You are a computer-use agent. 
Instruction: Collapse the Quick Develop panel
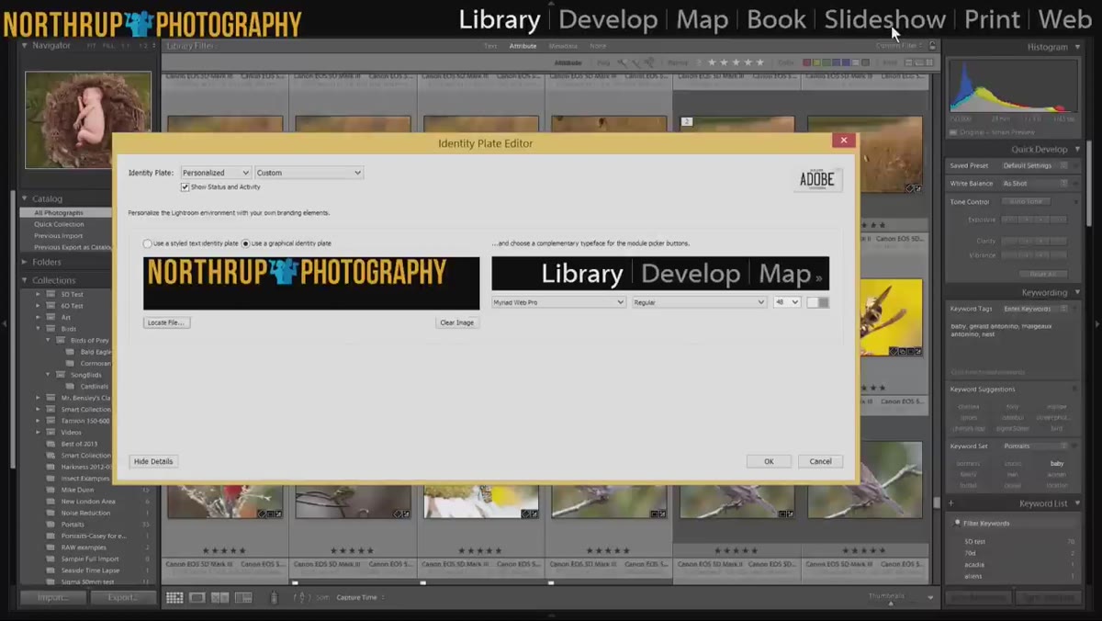1078,149
